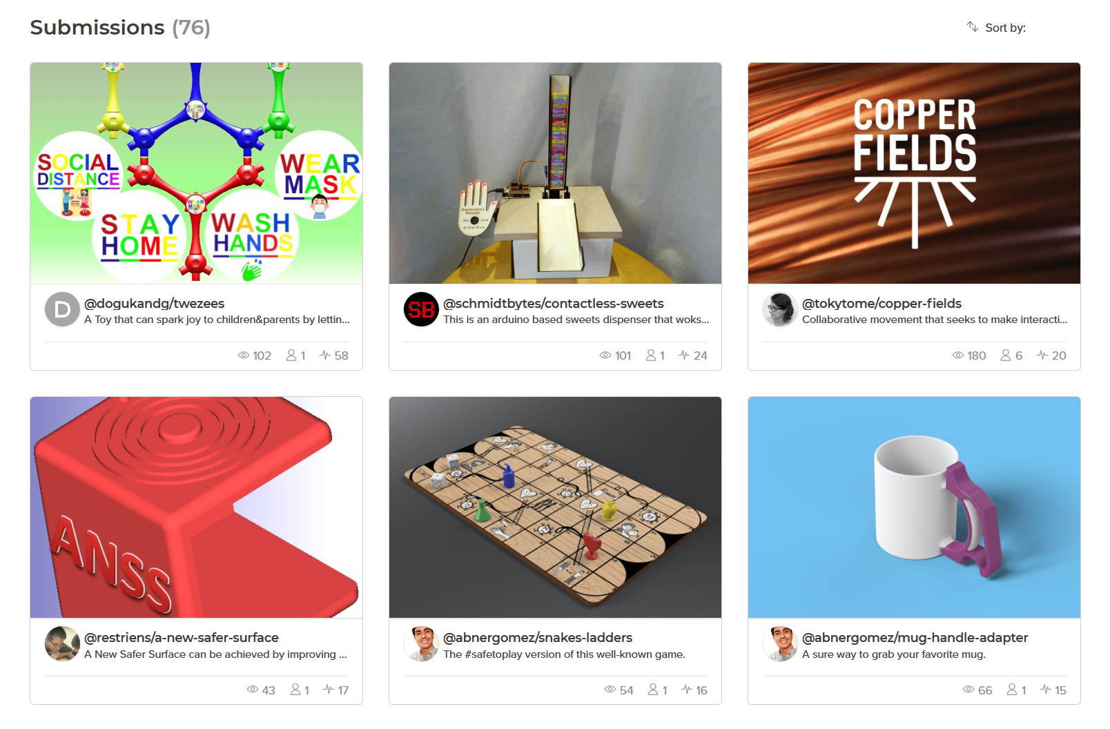This screenshot has width=1110, height=729.
Task: Open the @tokytome/copper-fields project link
Action: (882, 303)
